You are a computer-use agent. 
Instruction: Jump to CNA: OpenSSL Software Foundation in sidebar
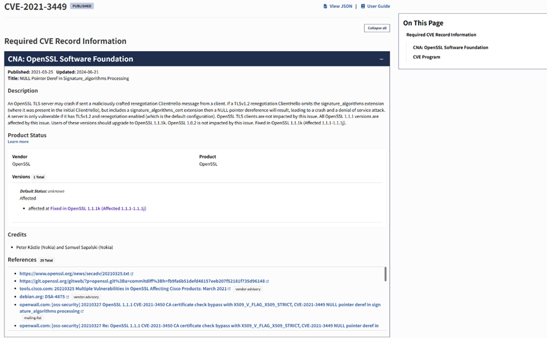[x=450, y=47]
